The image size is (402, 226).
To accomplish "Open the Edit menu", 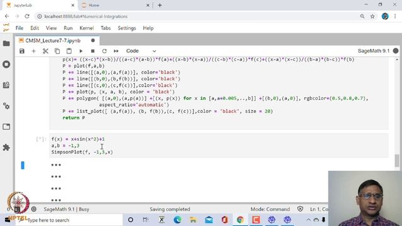I will click(x=35, y=28).
